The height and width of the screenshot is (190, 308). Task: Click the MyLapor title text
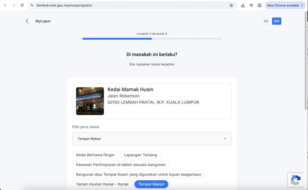pyautogui.click(x=43, y=21)
